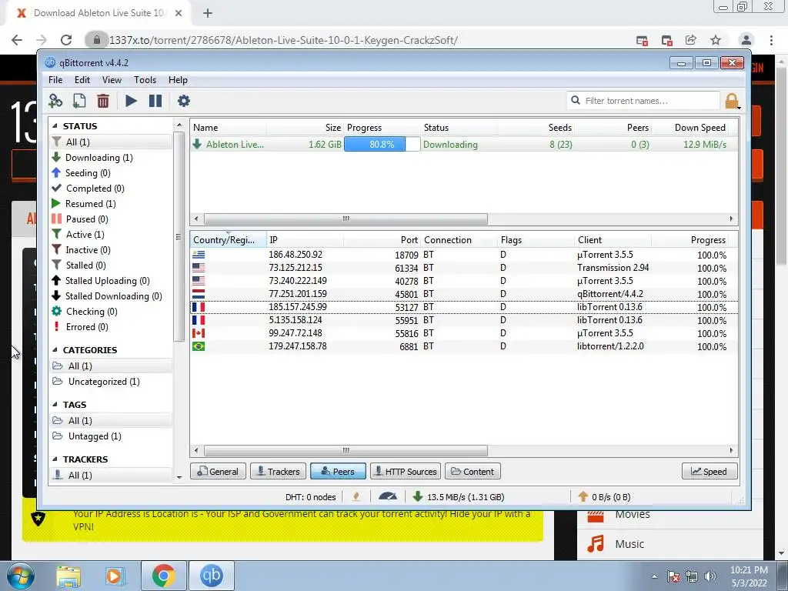Click the alternative speed limits speedometer icon
The image size is (788, 591).
(x=388, y=497)
